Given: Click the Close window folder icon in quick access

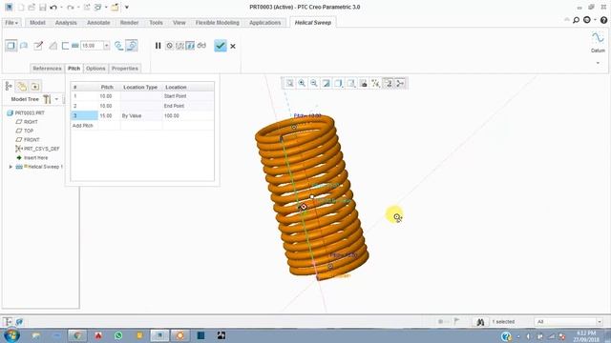Looking at the screenshot, I should click(x=115, y=8).
